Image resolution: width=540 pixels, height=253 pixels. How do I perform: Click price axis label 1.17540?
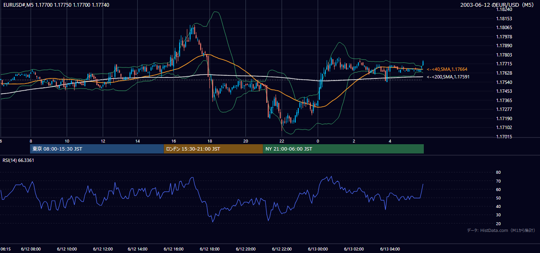pyautogui.click(x=504, y=82)
